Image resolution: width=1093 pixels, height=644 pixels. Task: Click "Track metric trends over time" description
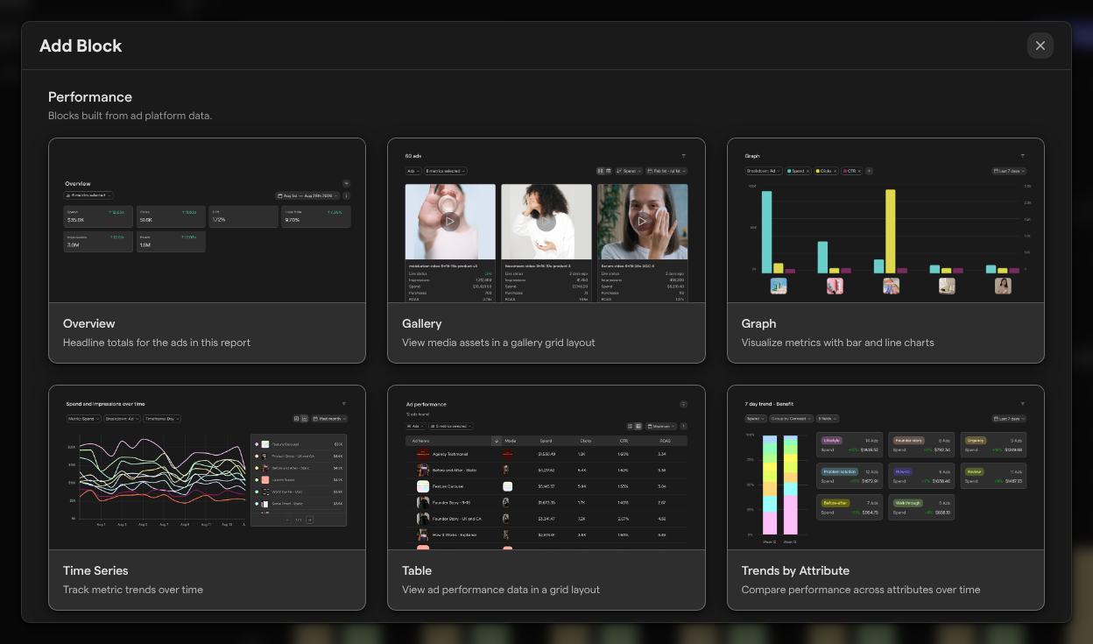(x=133, y=590)
